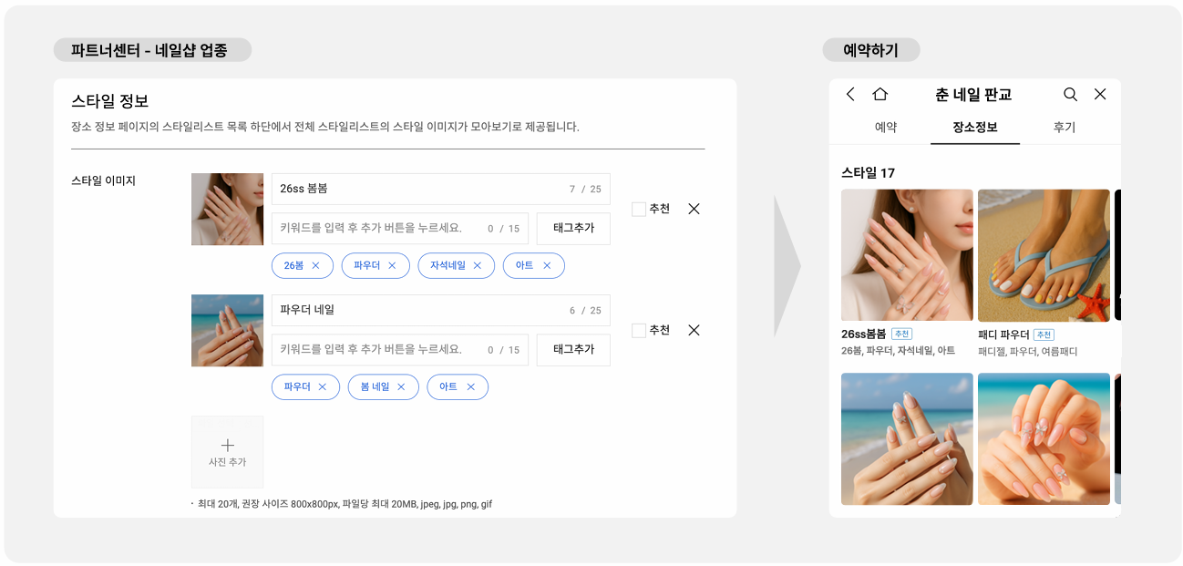Go back using the left arrow icon
Viewport: 1183px width, 566px height.
click(x=850, y=95)
